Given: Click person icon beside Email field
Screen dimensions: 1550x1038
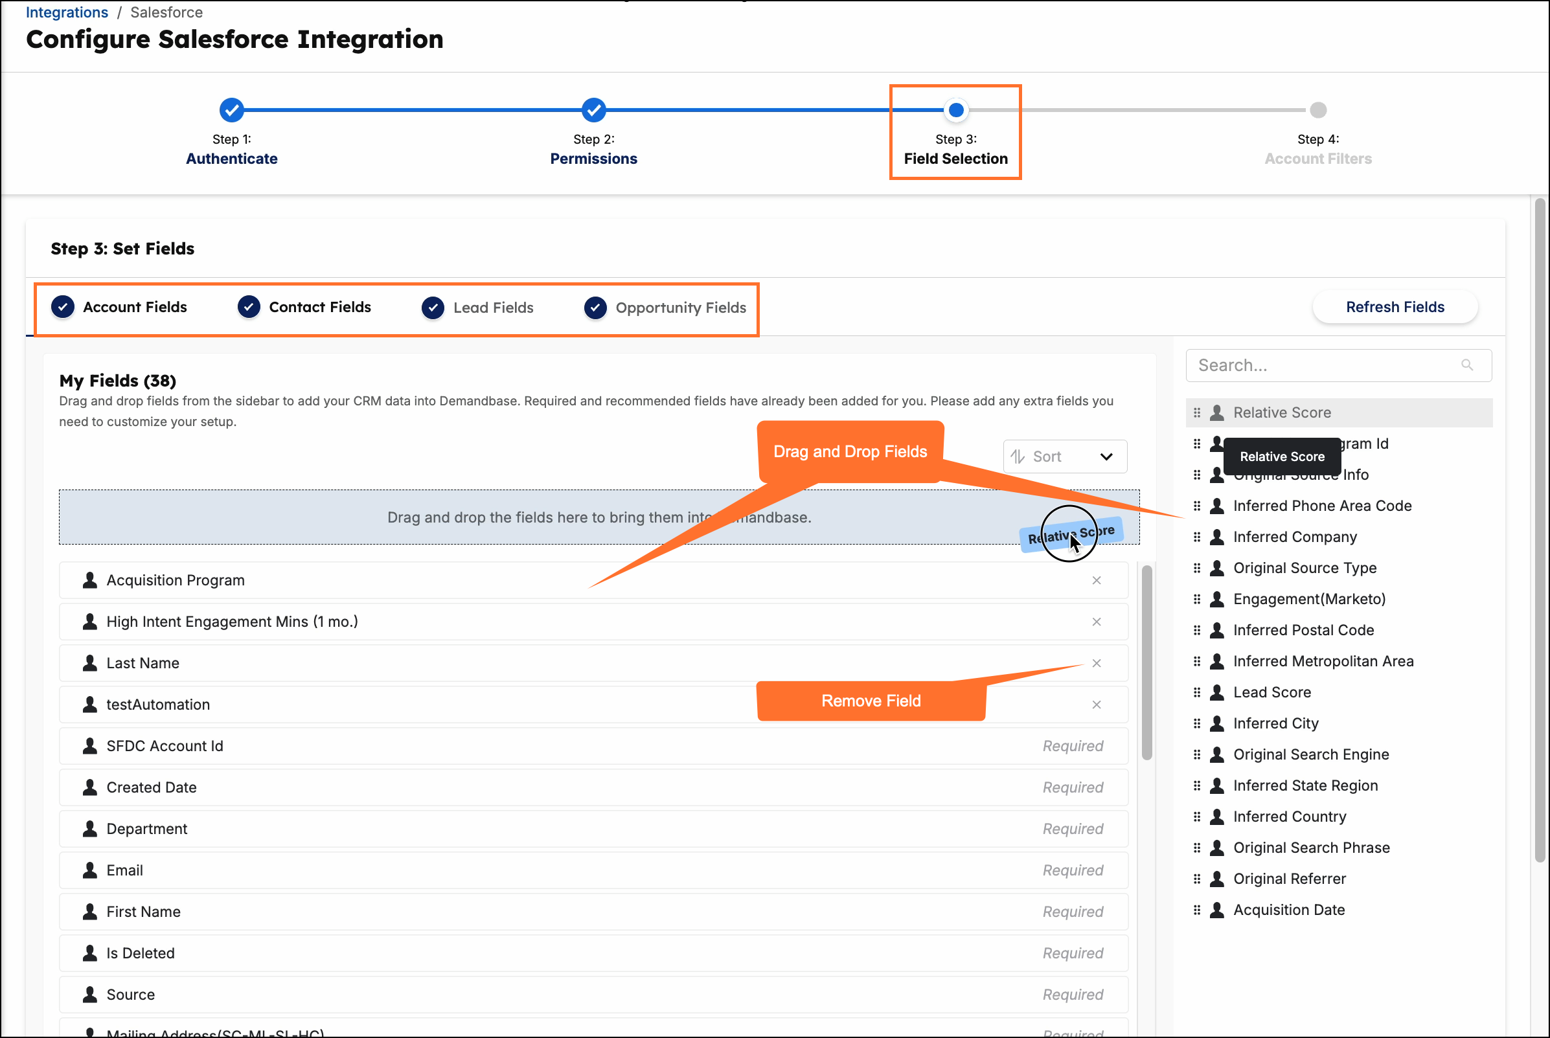Looking at the screenshot, I should pyautogui.click(x=89, y=870).
